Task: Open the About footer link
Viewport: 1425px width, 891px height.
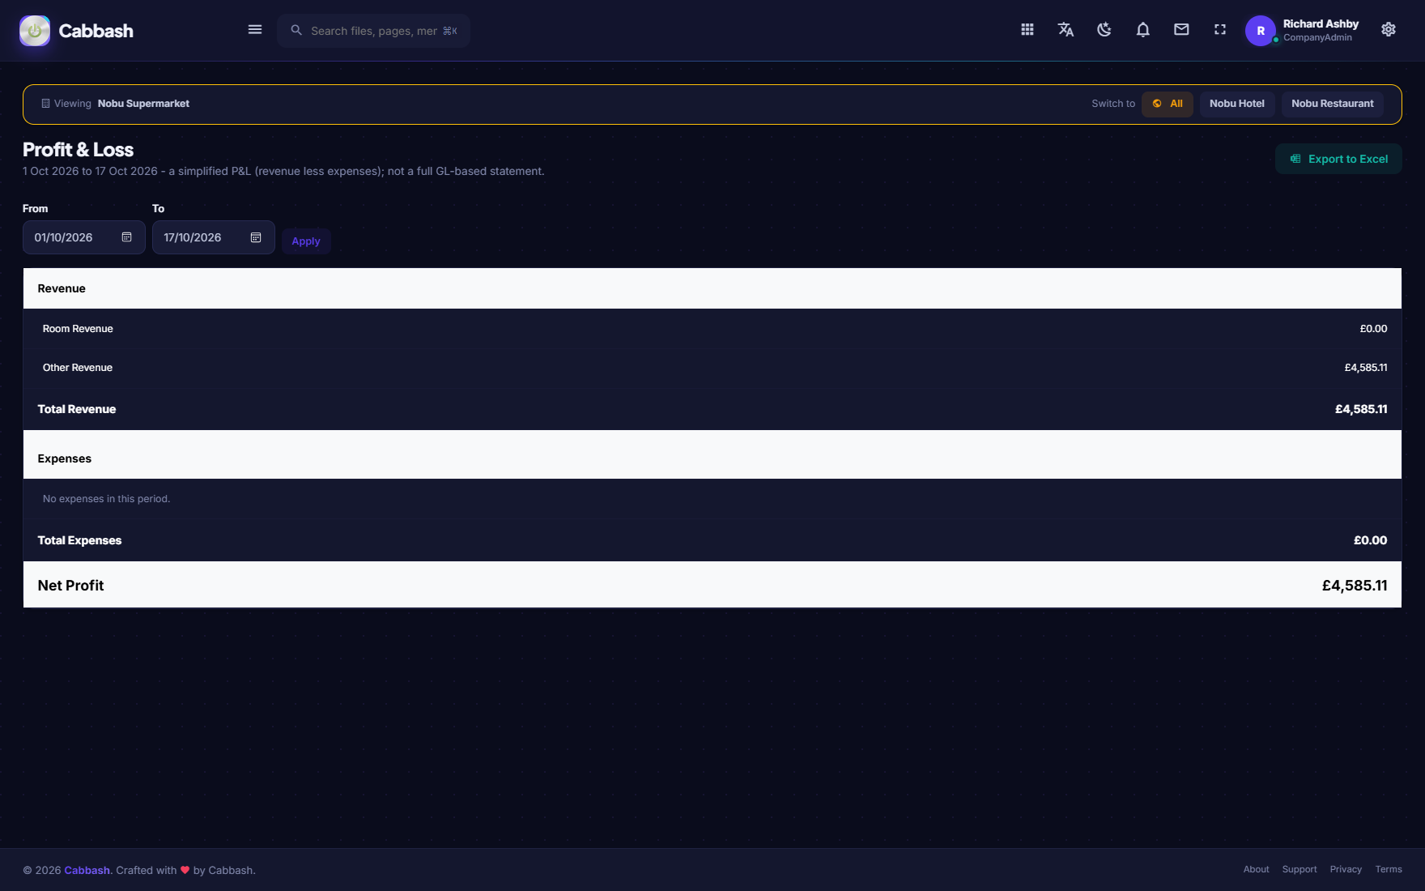Action: [x=1256, y=869]
